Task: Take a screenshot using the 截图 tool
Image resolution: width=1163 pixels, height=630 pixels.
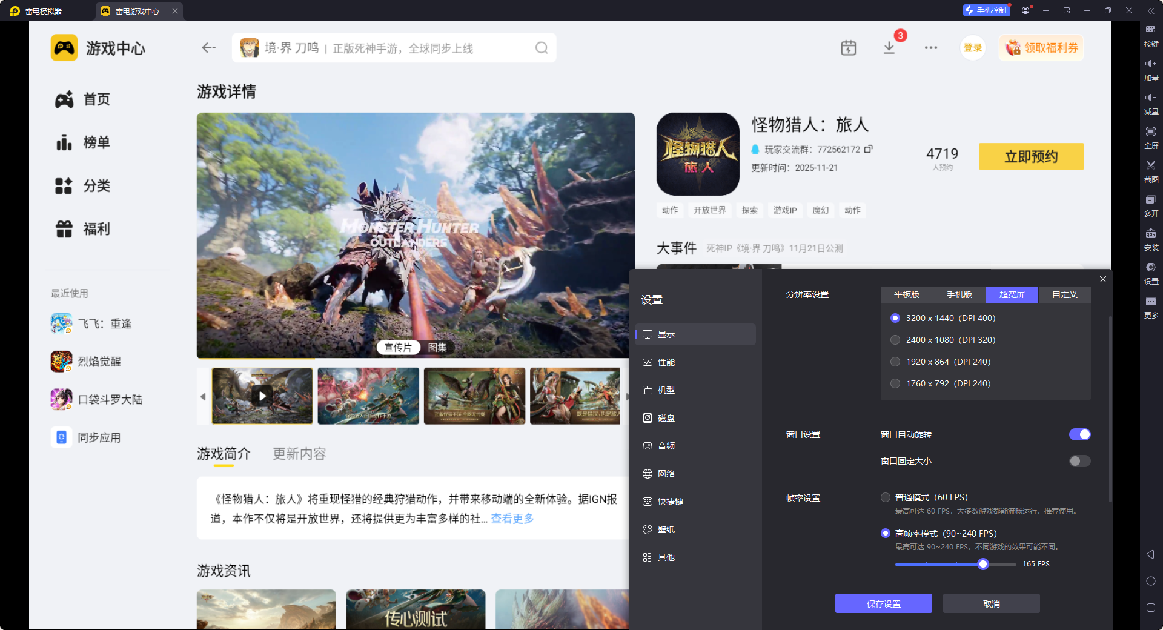Action: [1151, 171]
